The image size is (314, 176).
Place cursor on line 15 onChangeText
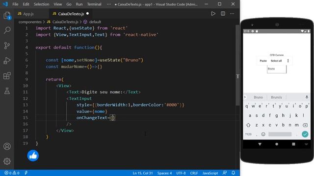coord(92,118)
